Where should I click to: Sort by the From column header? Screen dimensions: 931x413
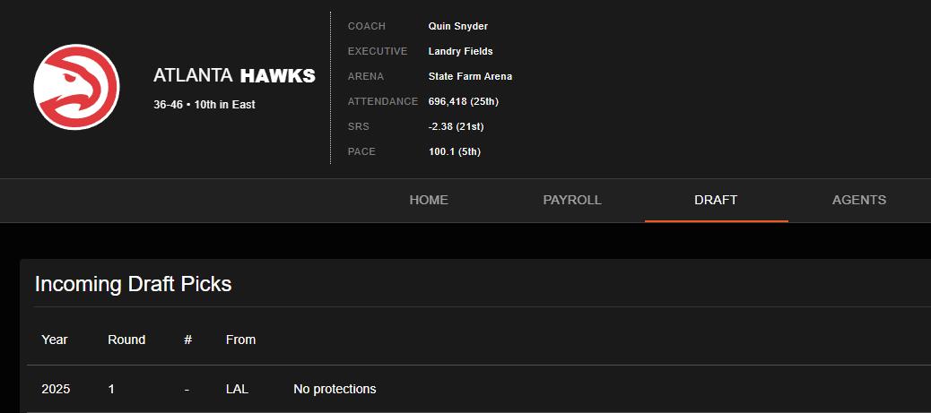coord(240,340)
